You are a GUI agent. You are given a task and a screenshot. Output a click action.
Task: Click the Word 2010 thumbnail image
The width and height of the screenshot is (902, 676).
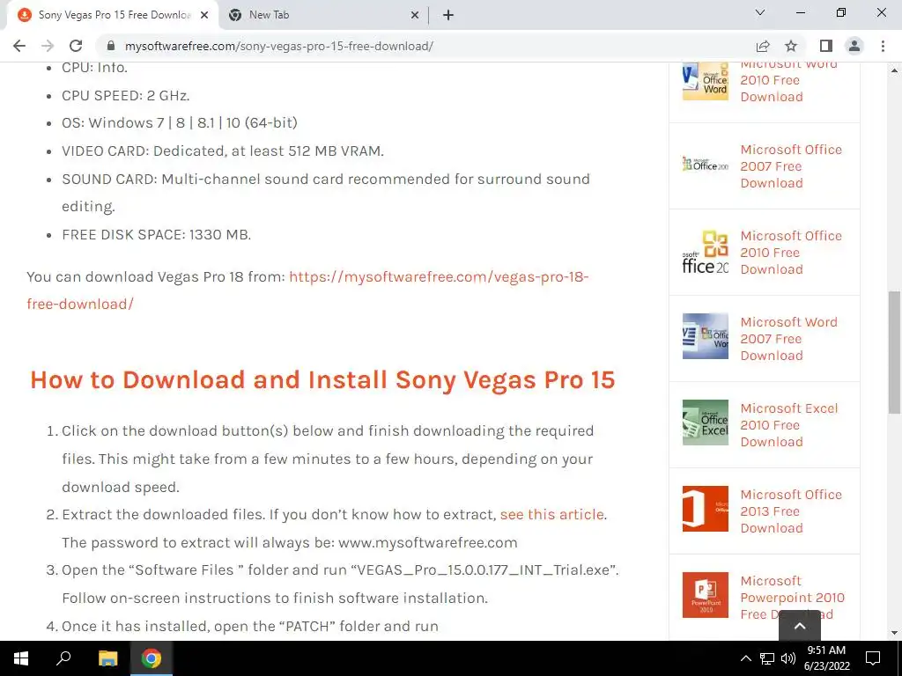tap(706, 81)
